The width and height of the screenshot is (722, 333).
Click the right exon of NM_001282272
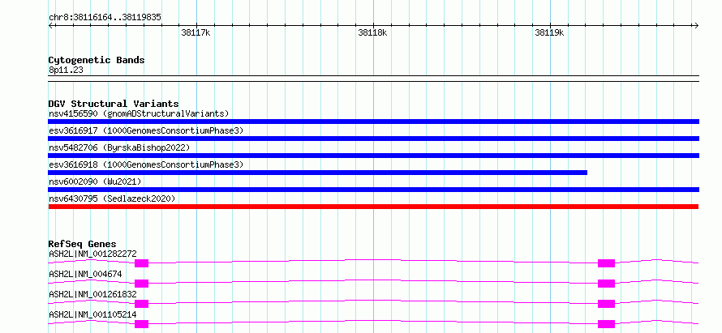click(606, 263)
